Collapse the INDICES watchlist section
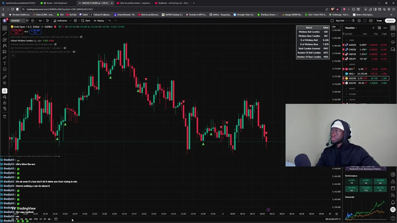This screenshot has height=223, width=397. point(347,64)
